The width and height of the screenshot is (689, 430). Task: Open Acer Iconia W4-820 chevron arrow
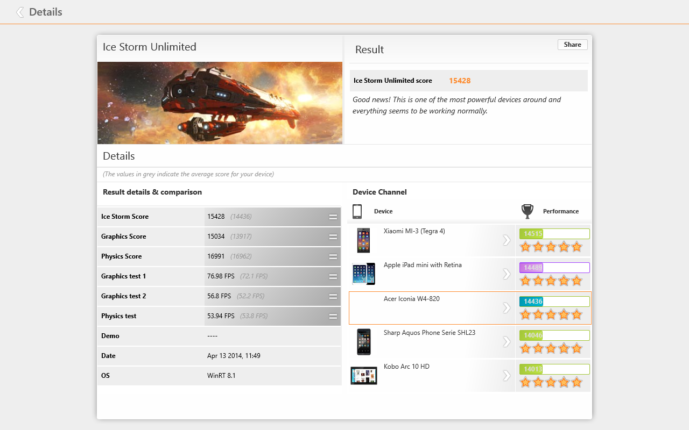[x=507, y=308]
